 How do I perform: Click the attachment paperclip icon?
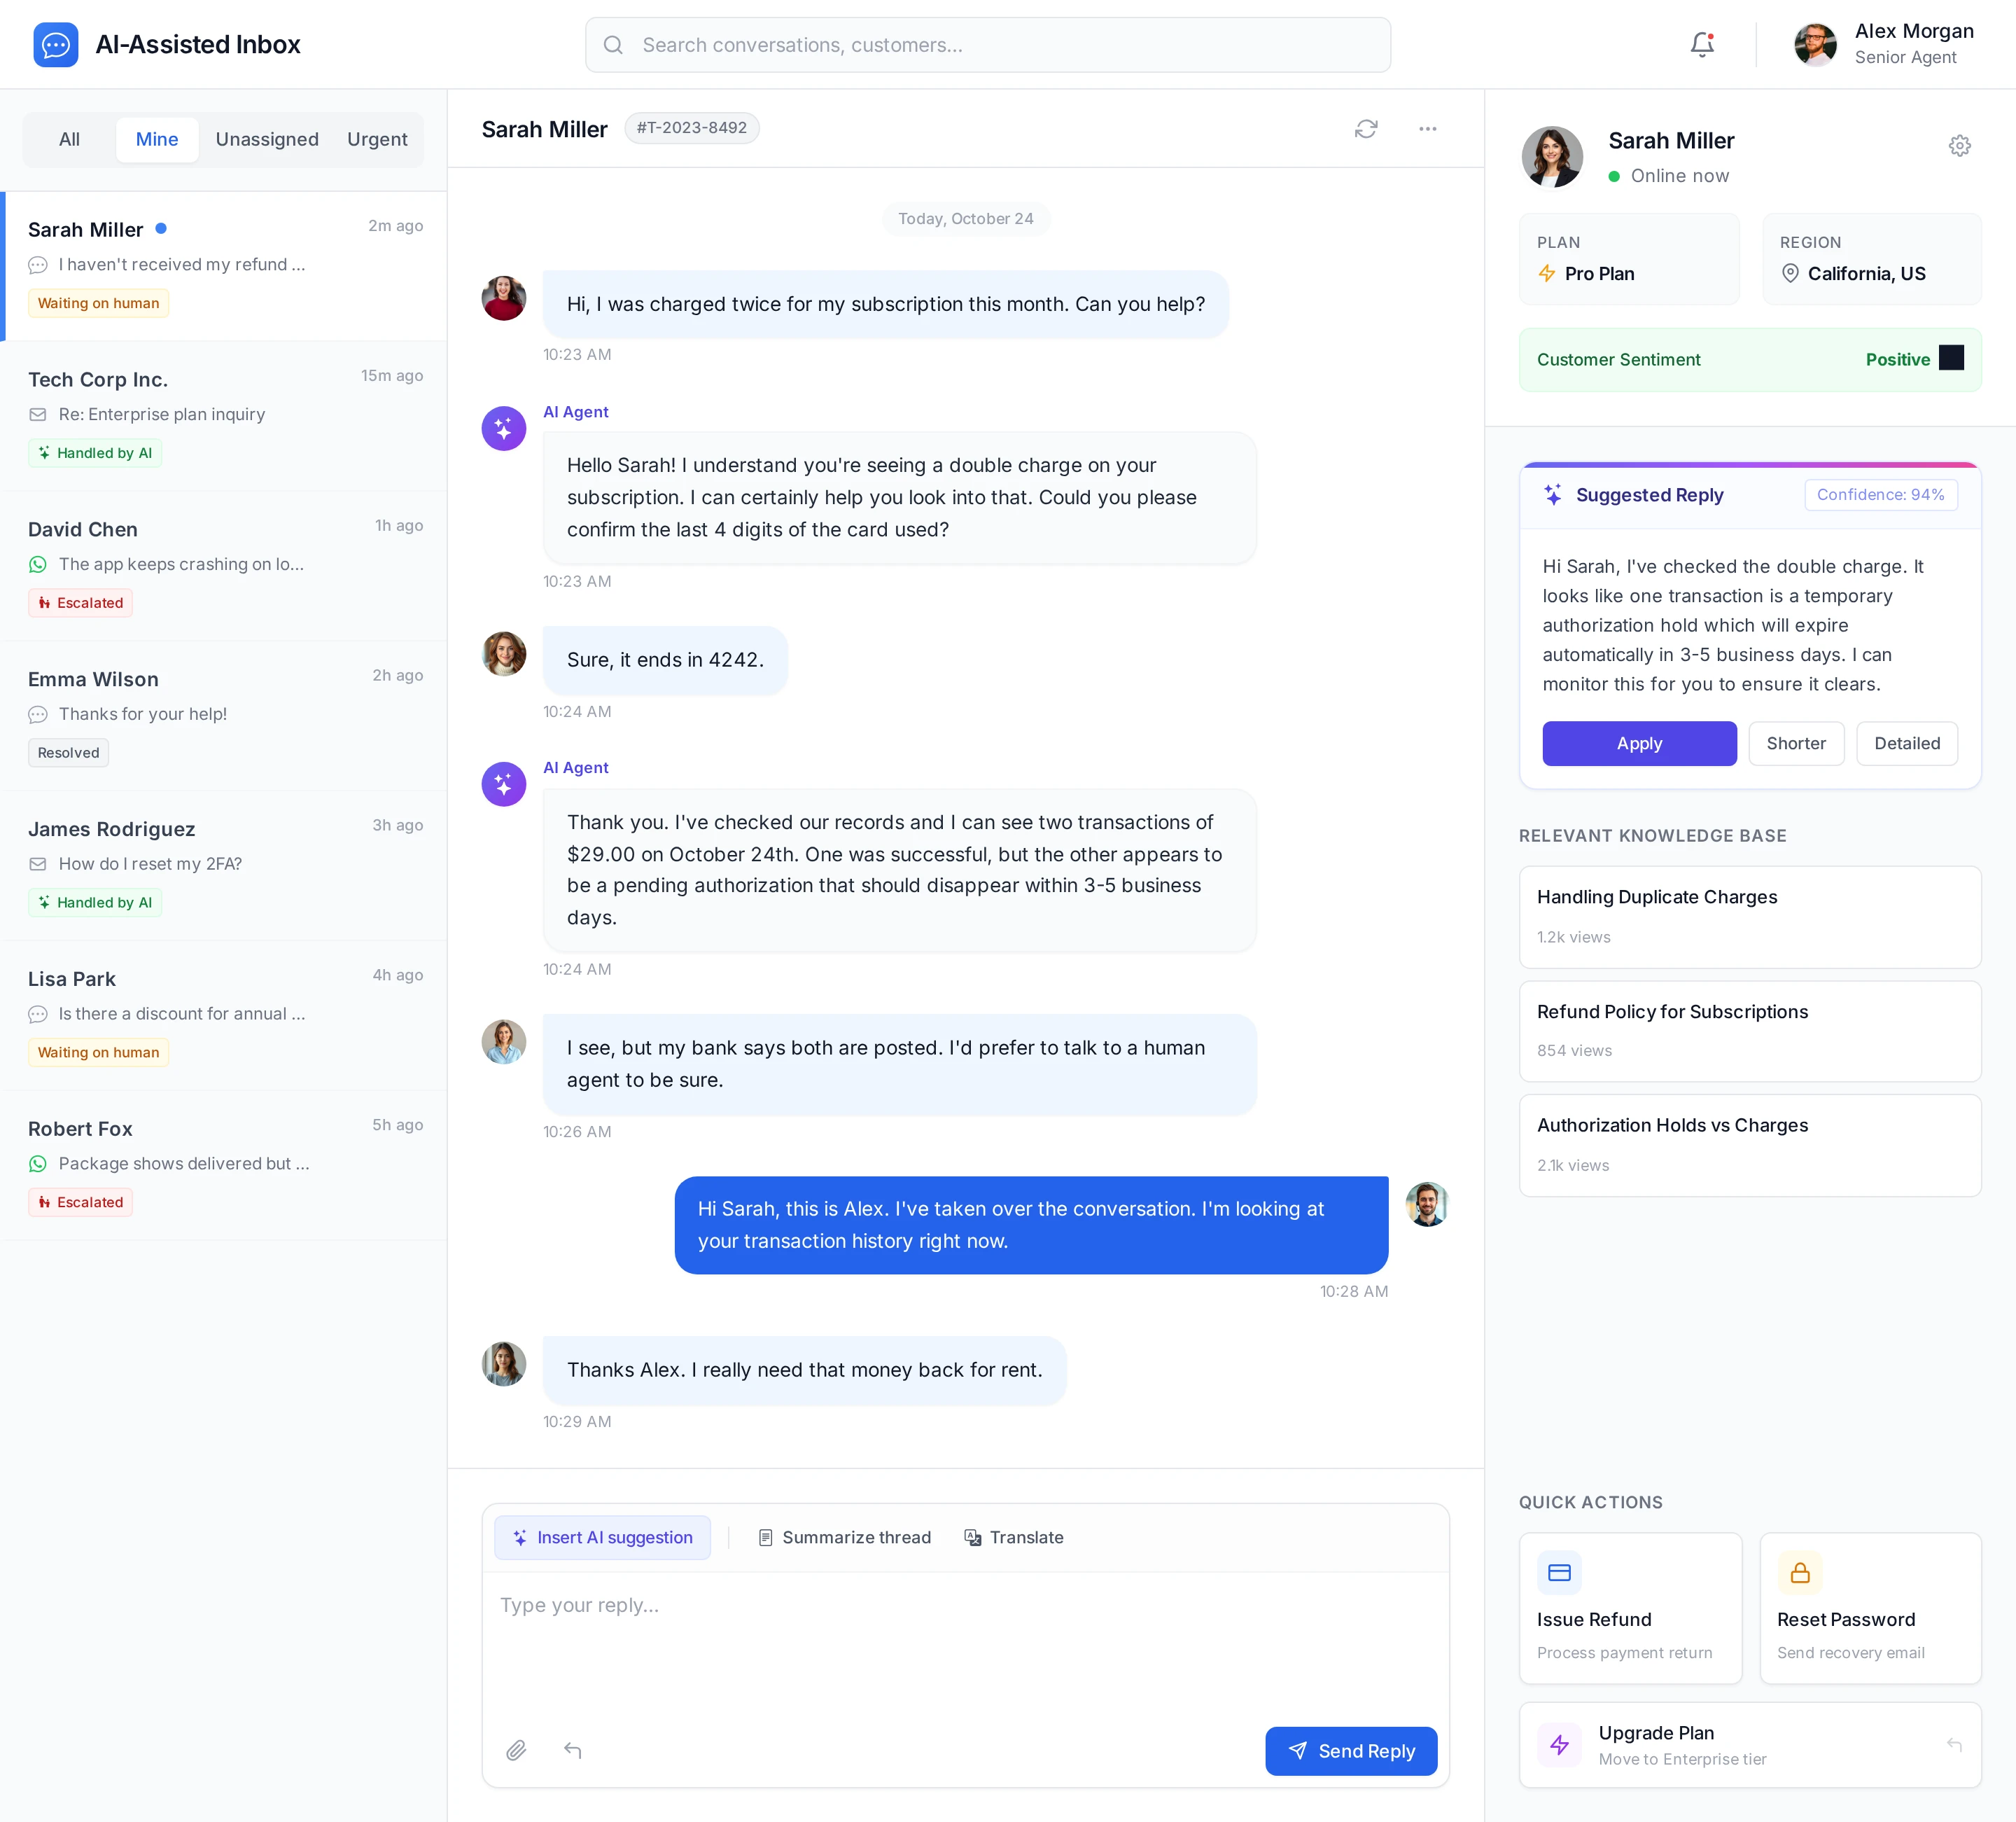(516, 1750)
